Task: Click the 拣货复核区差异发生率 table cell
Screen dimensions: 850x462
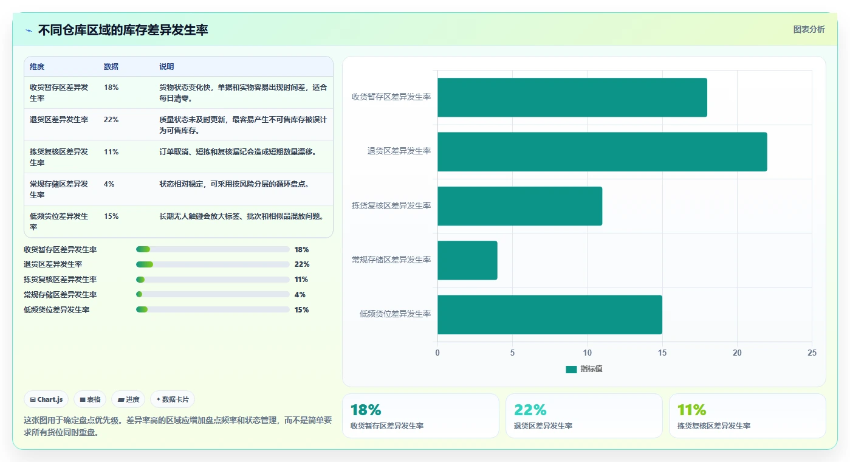Action: 61,157
